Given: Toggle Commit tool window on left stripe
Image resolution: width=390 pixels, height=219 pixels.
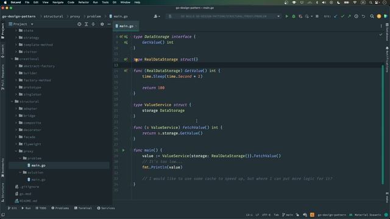Looking at the screenshot, I should pos(2,51).
